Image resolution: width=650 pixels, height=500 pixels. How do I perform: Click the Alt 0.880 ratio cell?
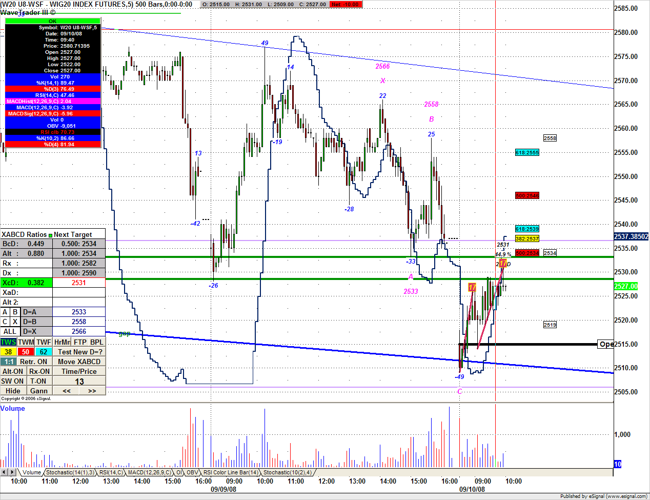(26, 253)
